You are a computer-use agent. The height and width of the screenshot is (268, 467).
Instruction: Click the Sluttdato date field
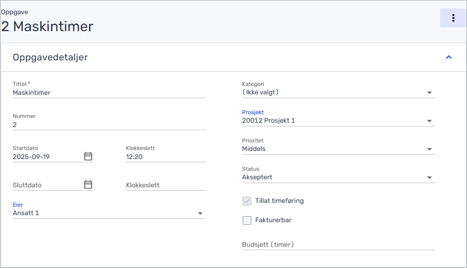click(46, 185)
